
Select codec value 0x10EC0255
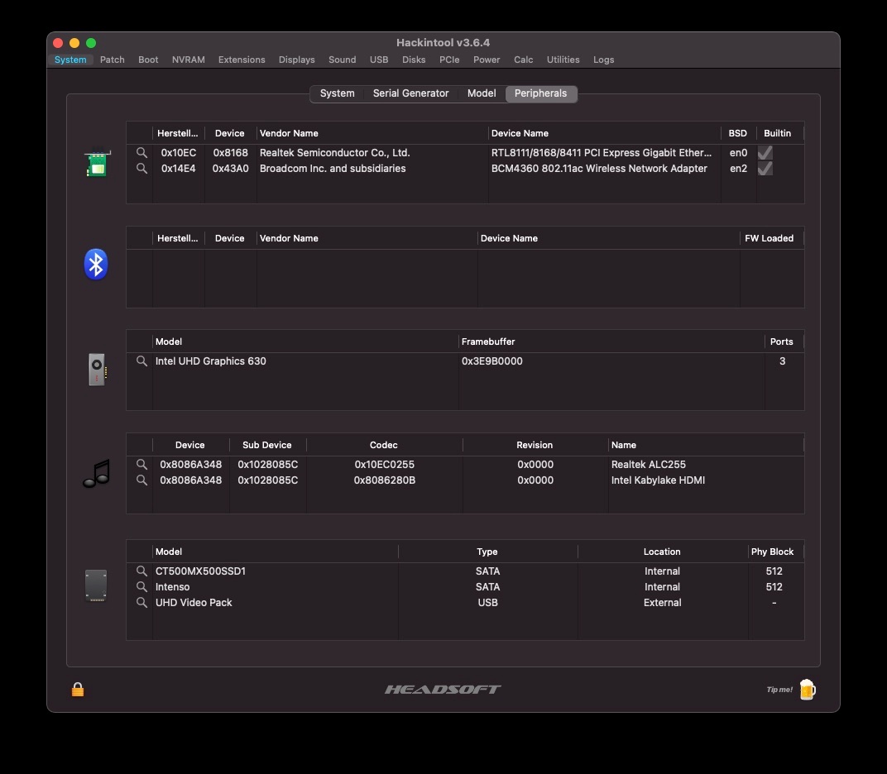click(x=385, y=464)
